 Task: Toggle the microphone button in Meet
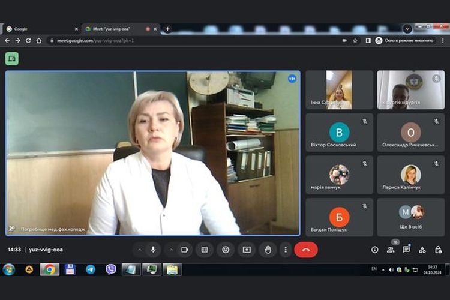(x=154, y=250)
